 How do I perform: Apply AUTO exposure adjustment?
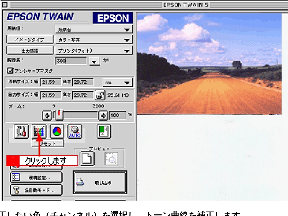click(75, 131)
